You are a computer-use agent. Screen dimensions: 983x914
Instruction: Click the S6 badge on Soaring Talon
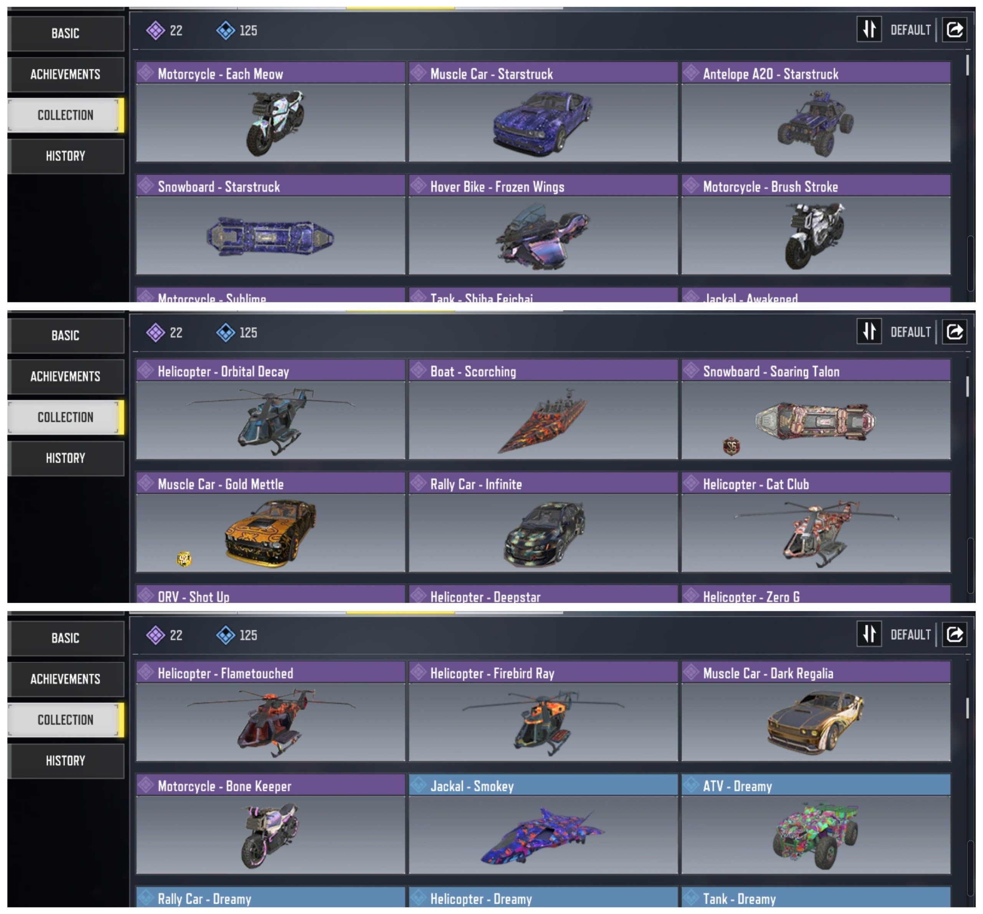731,446
